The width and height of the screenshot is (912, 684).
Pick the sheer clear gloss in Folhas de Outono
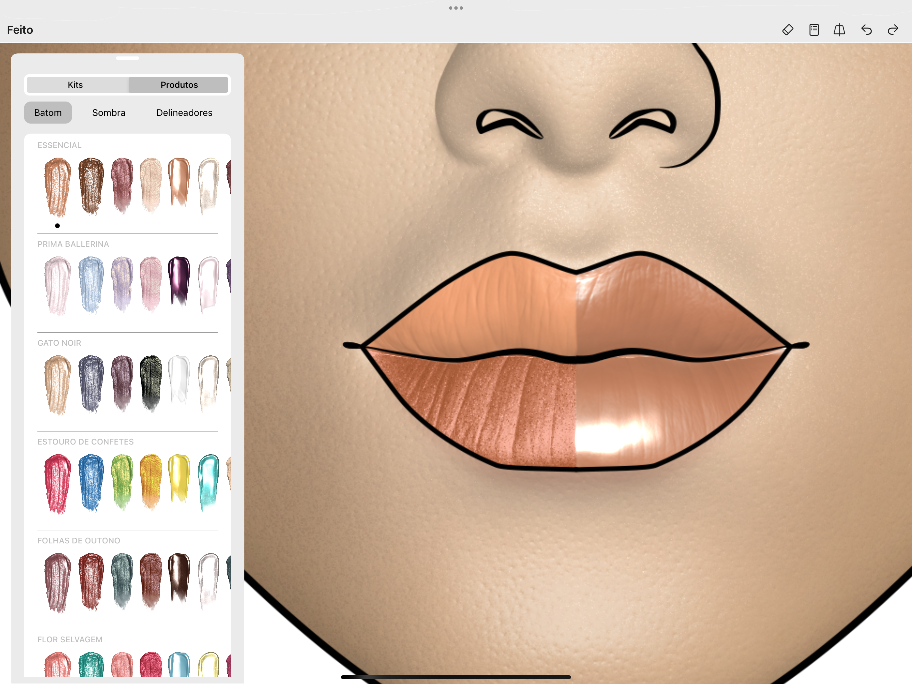(208, 582)
